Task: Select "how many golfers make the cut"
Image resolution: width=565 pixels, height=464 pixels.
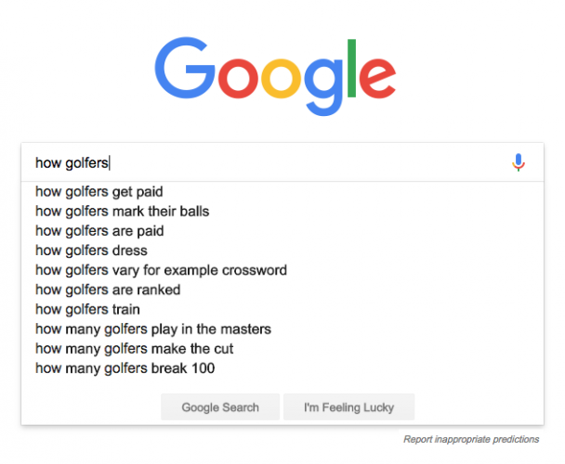Action: 134,349
